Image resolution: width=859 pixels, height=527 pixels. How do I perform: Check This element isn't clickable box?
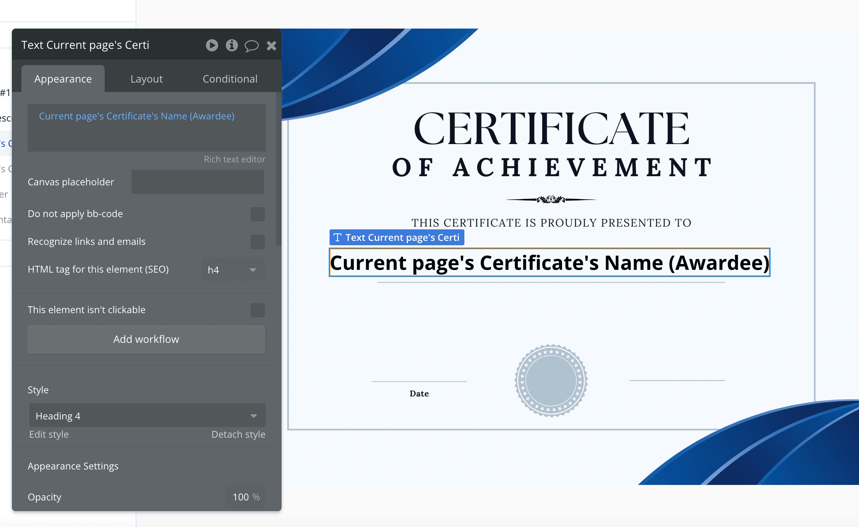257,310
